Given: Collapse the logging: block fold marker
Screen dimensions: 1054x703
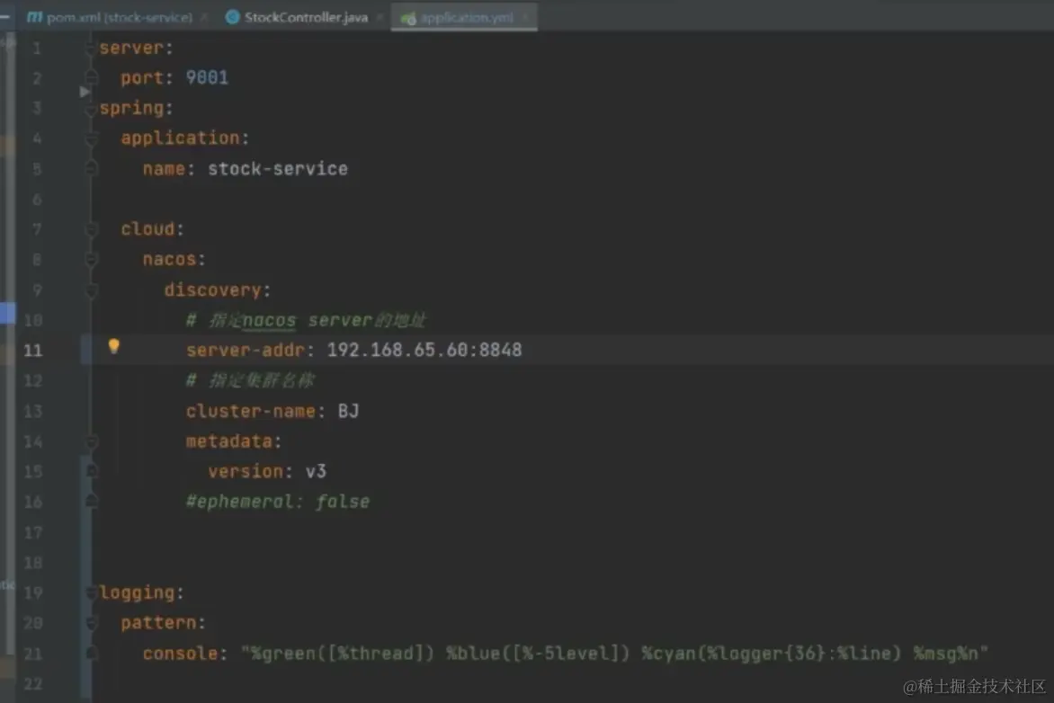Looking at the screenshot, I should point(91,592).
